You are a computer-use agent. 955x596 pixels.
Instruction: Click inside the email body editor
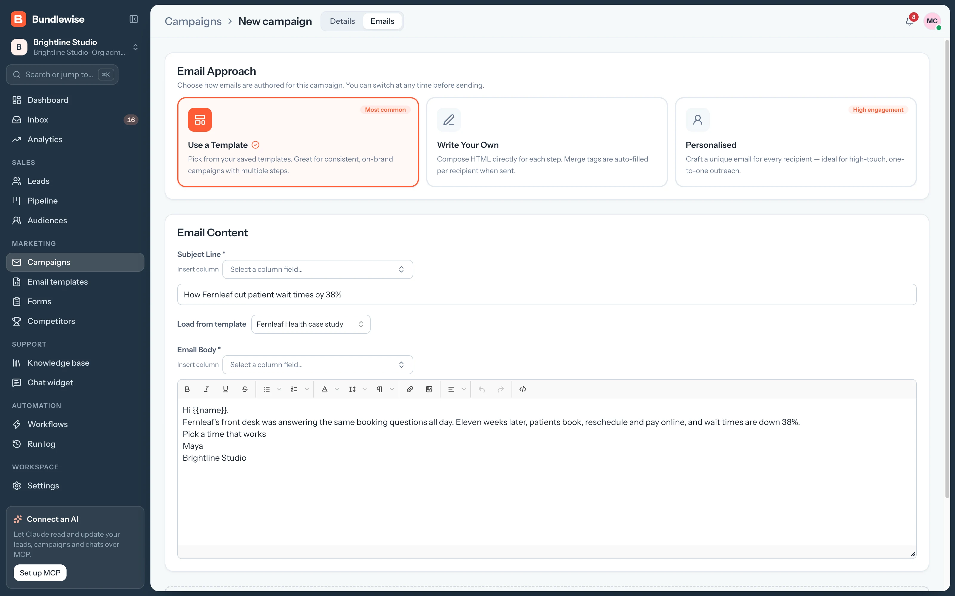coord(546,473)
